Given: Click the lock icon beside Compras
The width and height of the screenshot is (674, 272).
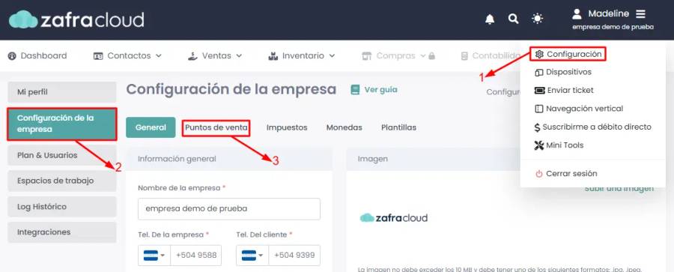Looking at the screenshot, I should click(431, 56).
